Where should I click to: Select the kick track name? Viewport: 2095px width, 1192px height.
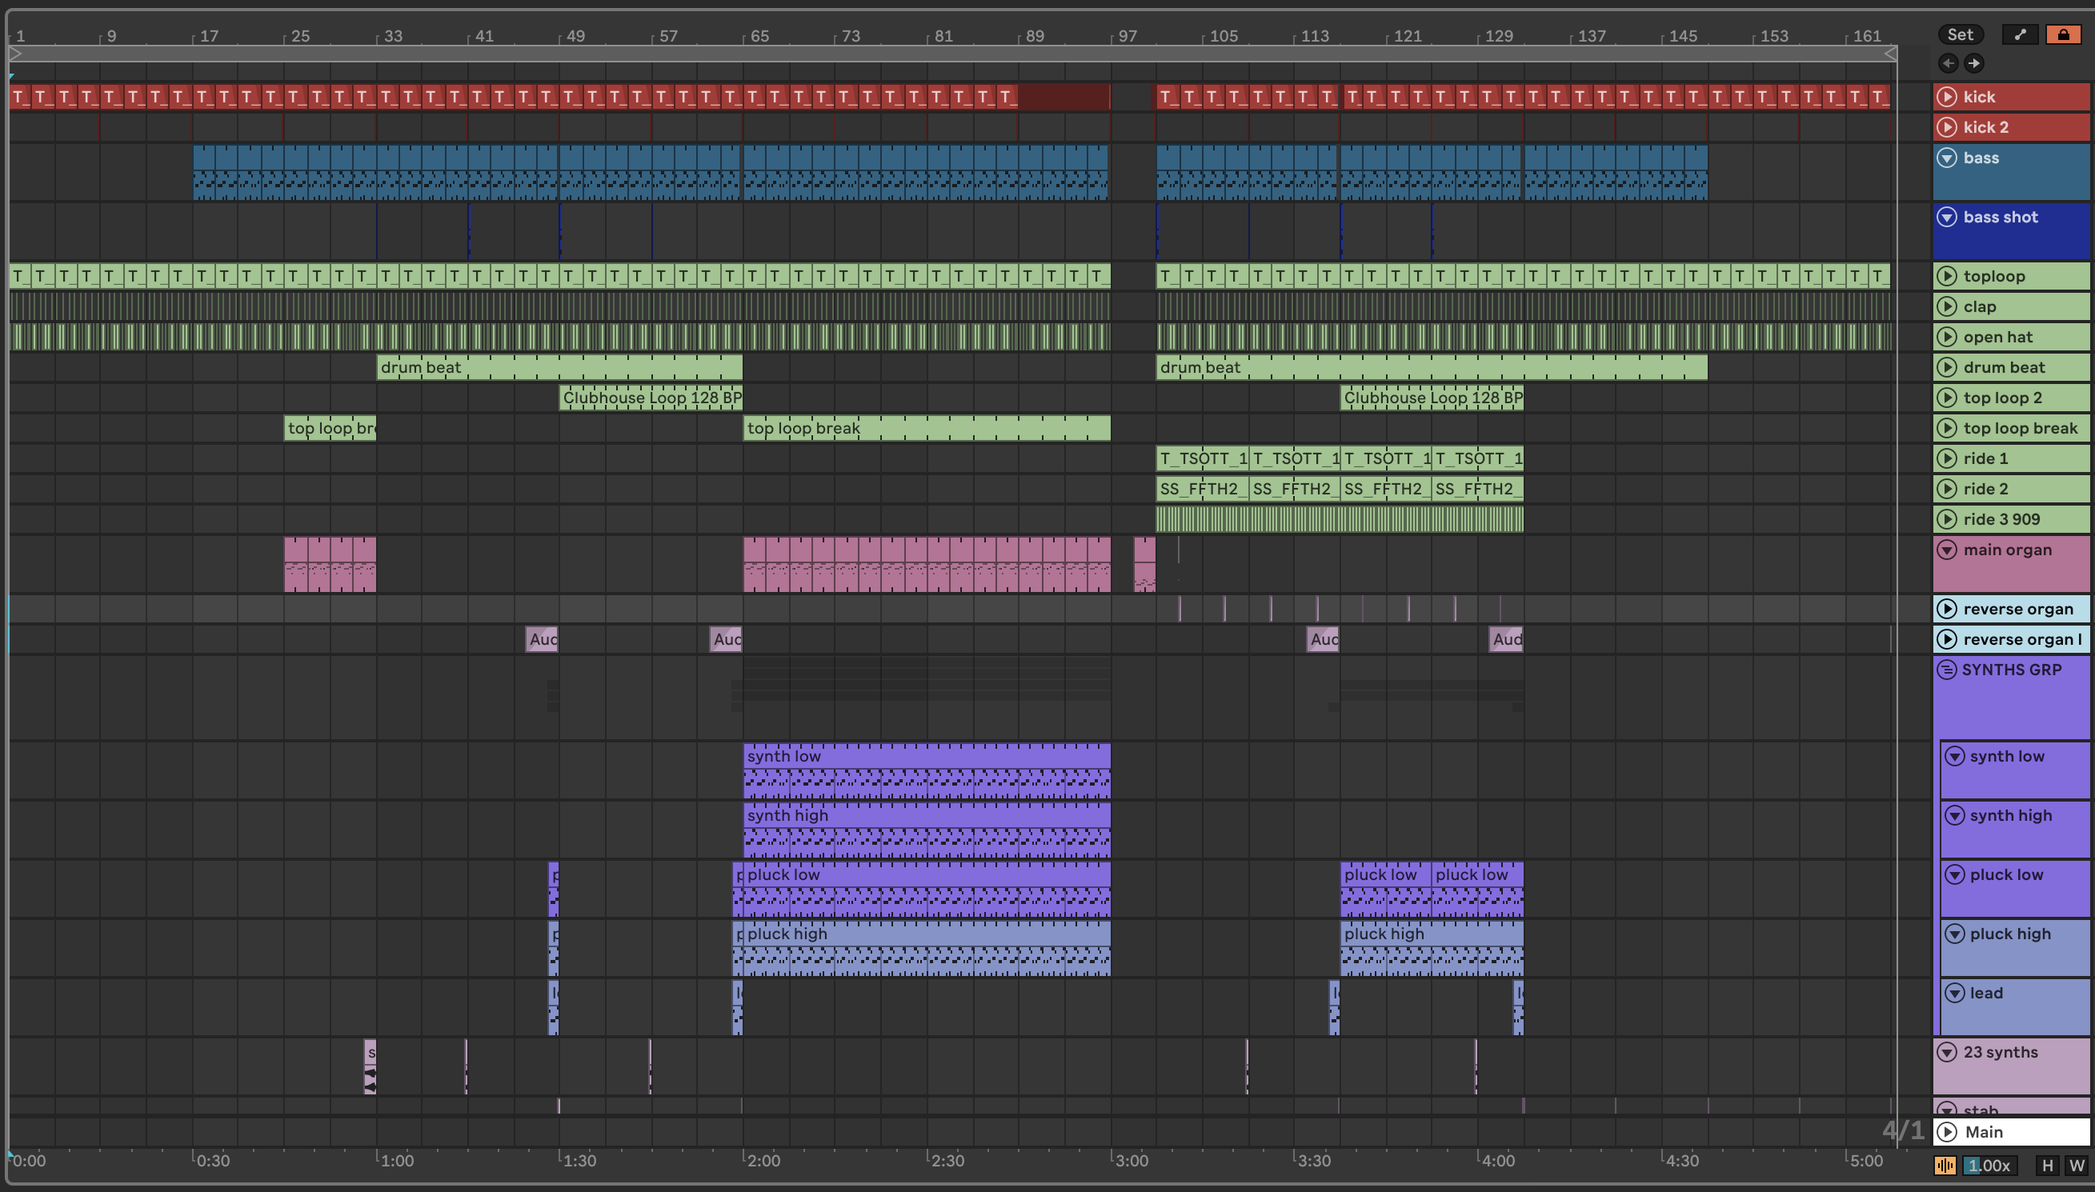click(1979, 97)
